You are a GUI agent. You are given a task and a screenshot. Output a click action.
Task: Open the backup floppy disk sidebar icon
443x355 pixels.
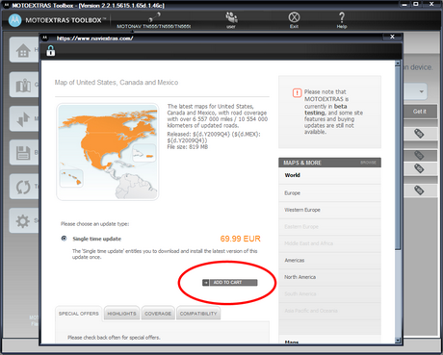tap(23, 153)
